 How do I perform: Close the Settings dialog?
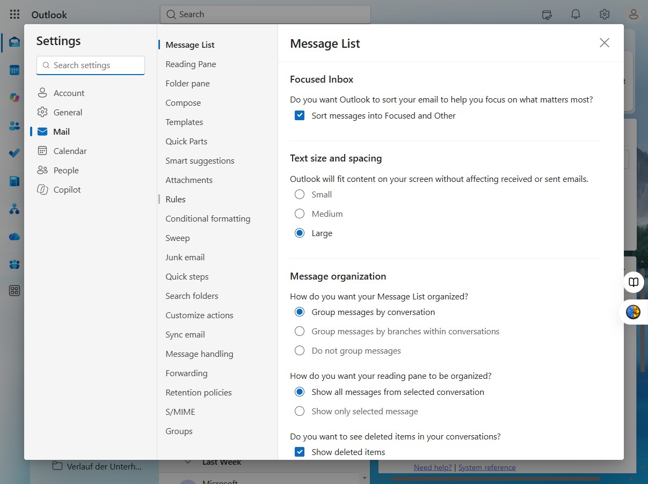(x=605, y=43)
